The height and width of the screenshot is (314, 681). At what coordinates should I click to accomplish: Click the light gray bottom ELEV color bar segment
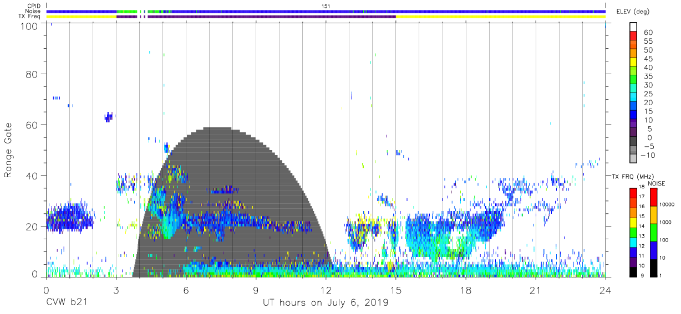pos(634,158)
